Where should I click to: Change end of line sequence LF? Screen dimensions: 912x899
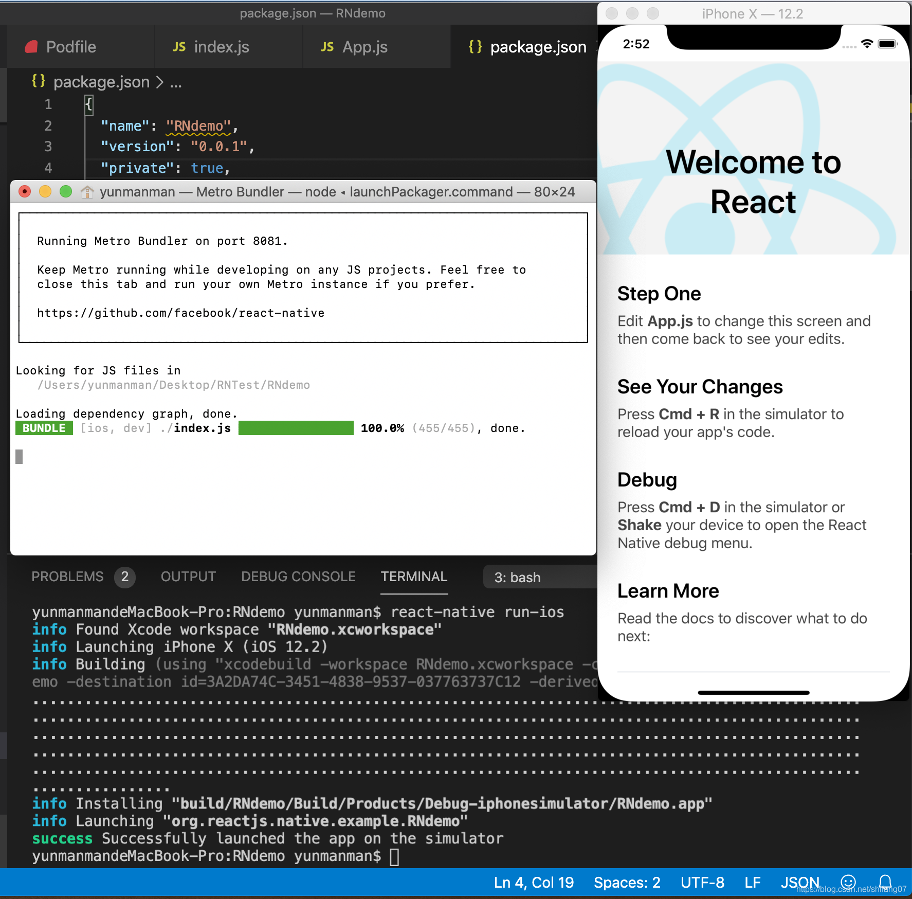pyautogui.click(x=753, y=883)
